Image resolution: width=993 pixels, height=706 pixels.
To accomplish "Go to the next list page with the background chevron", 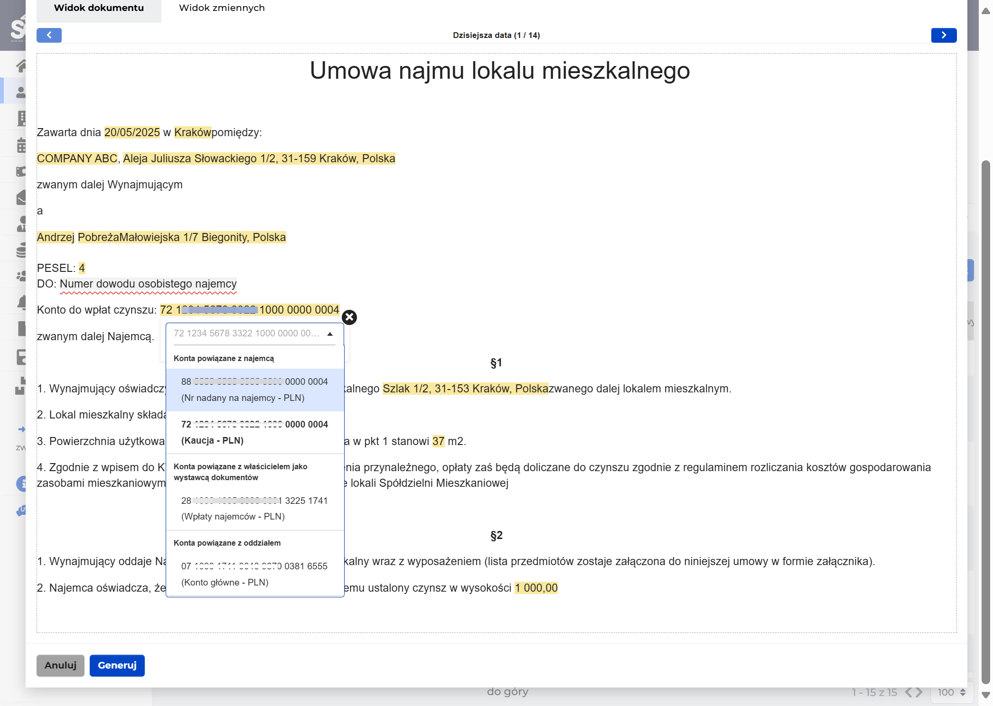I will [919, 692].
